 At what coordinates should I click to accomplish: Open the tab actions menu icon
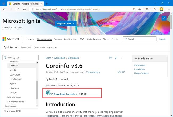click(x=4, y=4)
